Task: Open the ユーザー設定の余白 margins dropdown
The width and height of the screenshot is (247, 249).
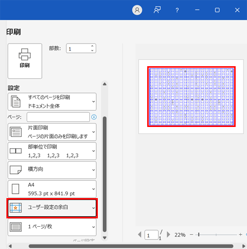Action: click(x=52, y=208)
